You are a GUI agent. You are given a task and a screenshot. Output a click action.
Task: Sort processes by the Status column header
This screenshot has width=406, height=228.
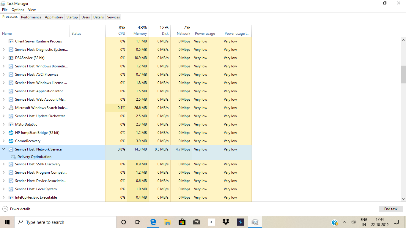coord(88,31)
